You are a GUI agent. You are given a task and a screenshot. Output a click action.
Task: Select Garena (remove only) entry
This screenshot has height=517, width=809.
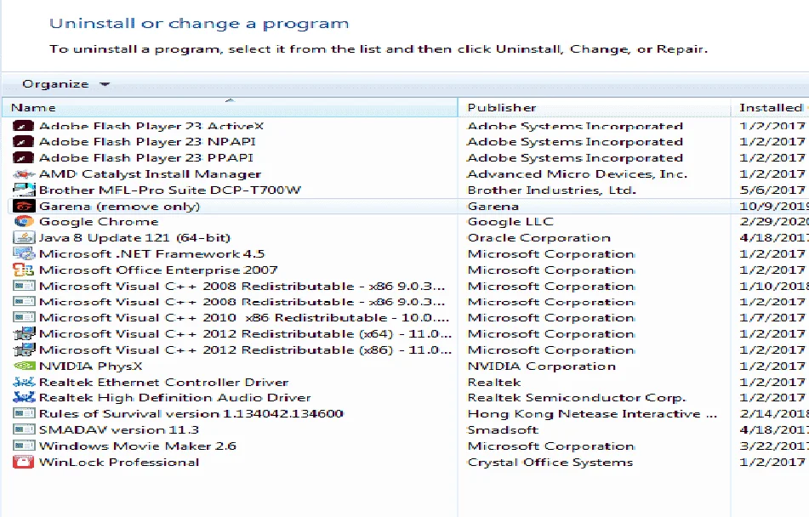point(119,206)
